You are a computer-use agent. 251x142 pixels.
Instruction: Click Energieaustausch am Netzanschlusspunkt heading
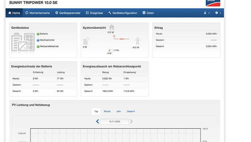click(x=112, y=66)
